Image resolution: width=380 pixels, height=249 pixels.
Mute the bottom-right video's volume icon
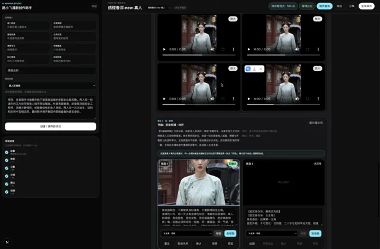pos(297,99)
